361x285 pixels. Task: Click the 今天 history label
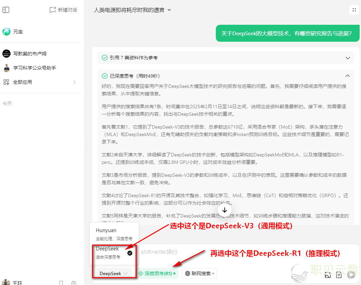click(7, 103)
